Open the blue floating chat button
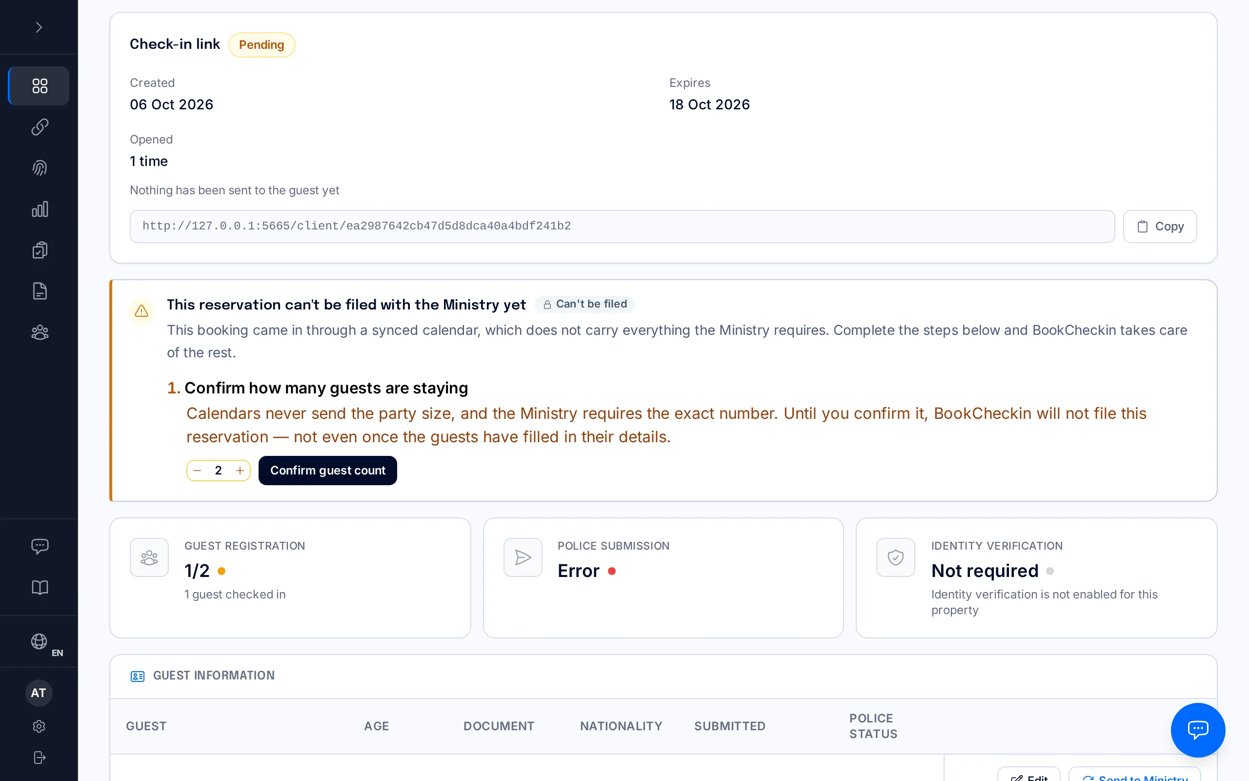The width and height of the screenshot is (1249, 781). pos(1198,730)
